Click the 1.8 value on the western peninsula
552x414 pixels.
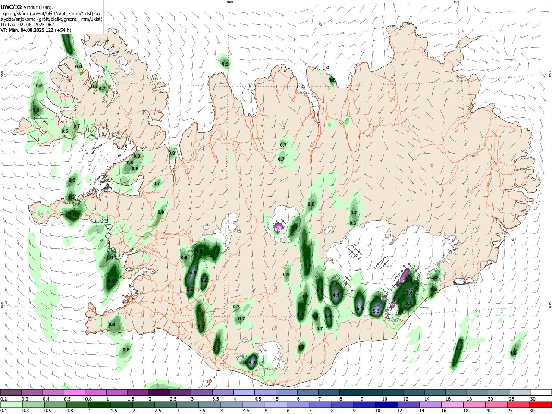pyautogui.click(x=73, y=215)
